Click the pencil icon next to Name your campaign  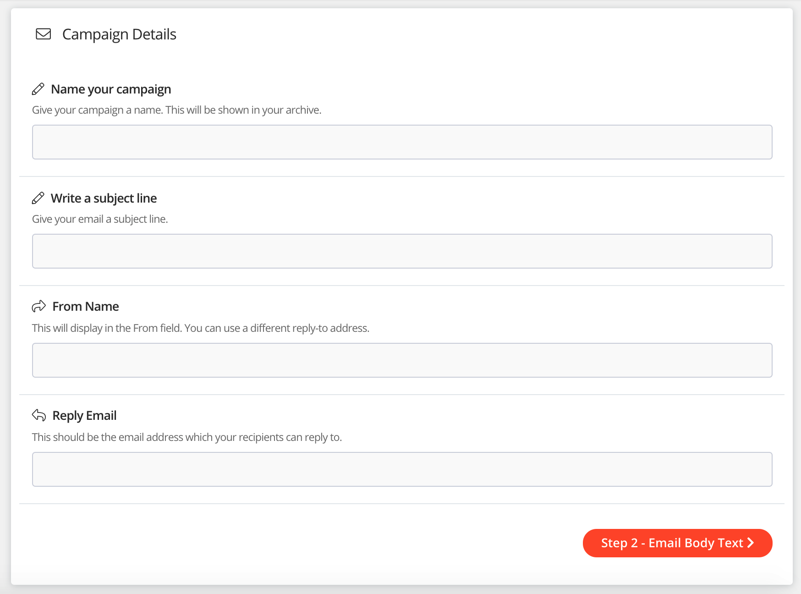tap(38, 89)
